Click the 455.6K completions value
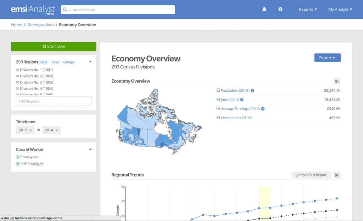Viewport: 363px width, 221px height. 335,118
